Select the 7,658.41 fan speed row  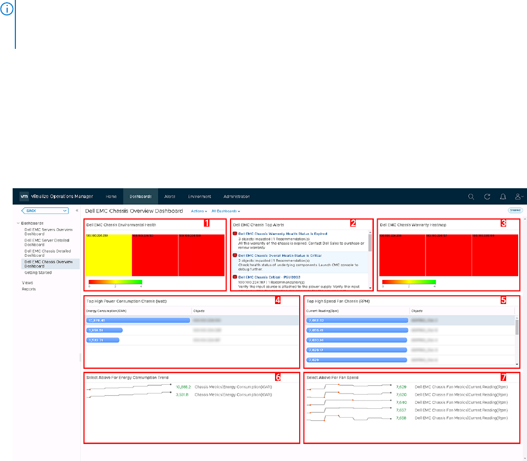pos(410,330)
